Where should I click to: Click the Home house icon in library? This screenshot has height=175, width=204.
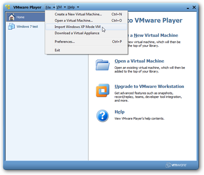(11, 17)
